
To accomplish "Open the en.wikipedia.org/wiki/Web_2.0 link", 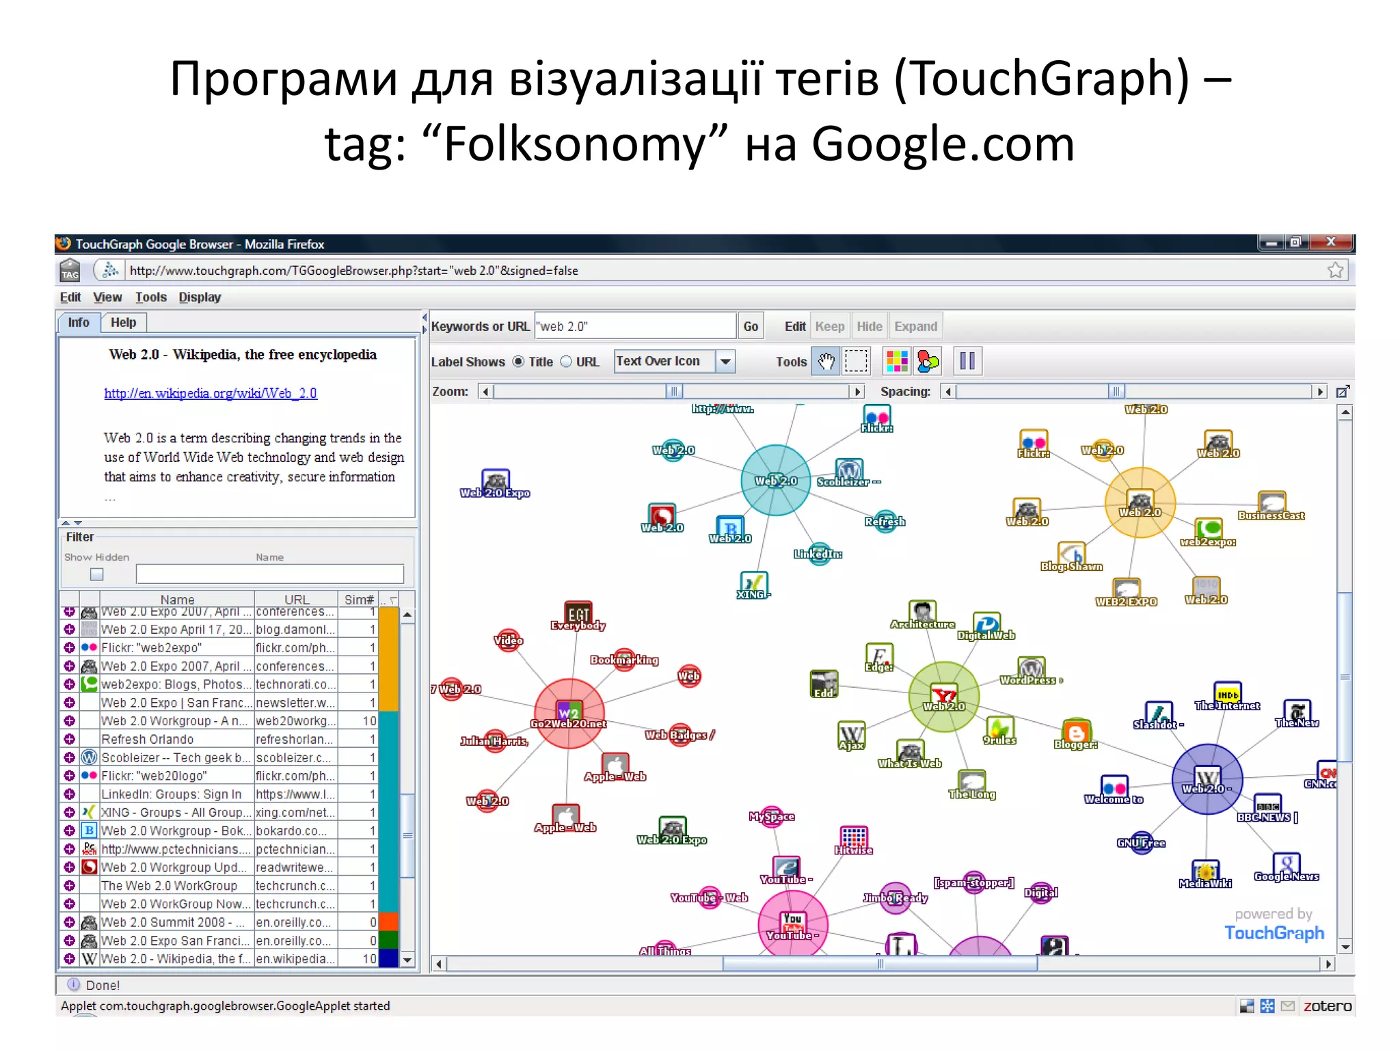I will 211,393.
